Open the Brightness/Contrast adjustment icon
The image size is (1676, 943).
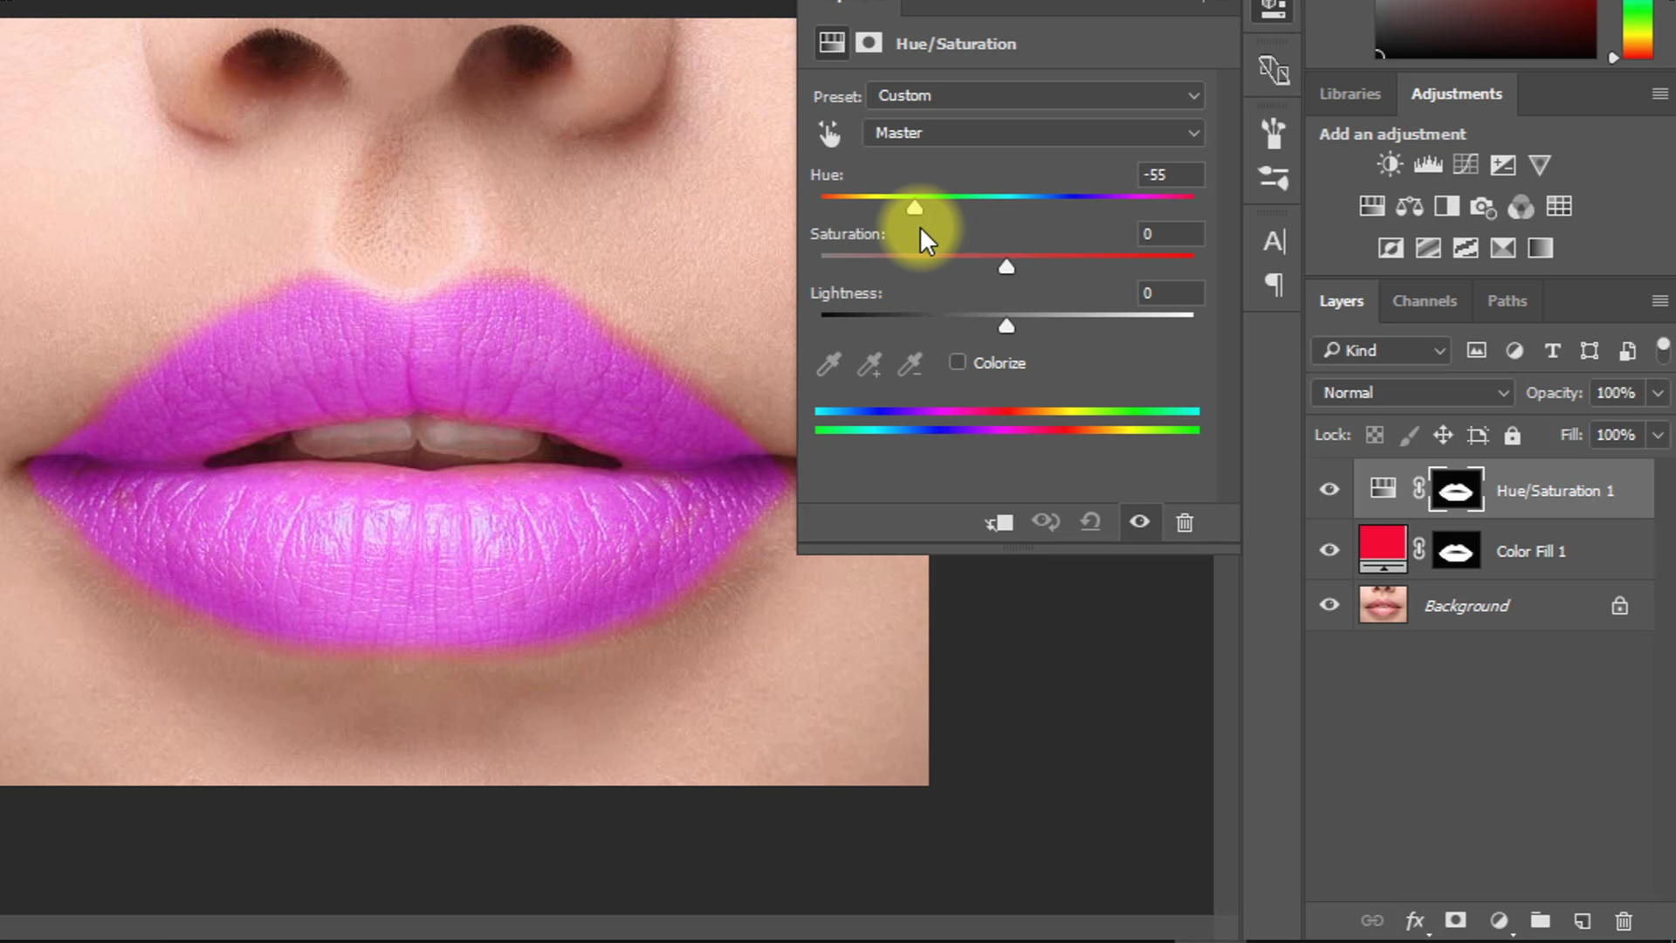[x=1390, y=164]
